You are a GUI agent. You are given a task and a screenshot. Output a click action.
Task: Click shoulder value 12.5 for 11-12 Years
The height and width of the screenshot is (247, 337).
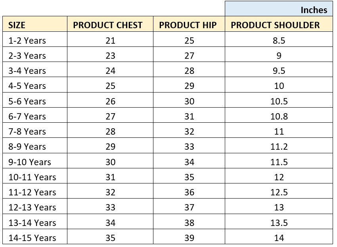(279, 192)
